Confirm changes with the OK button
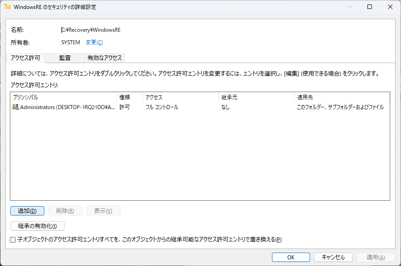Screen dimensions: 401x266 pos(291,257)
